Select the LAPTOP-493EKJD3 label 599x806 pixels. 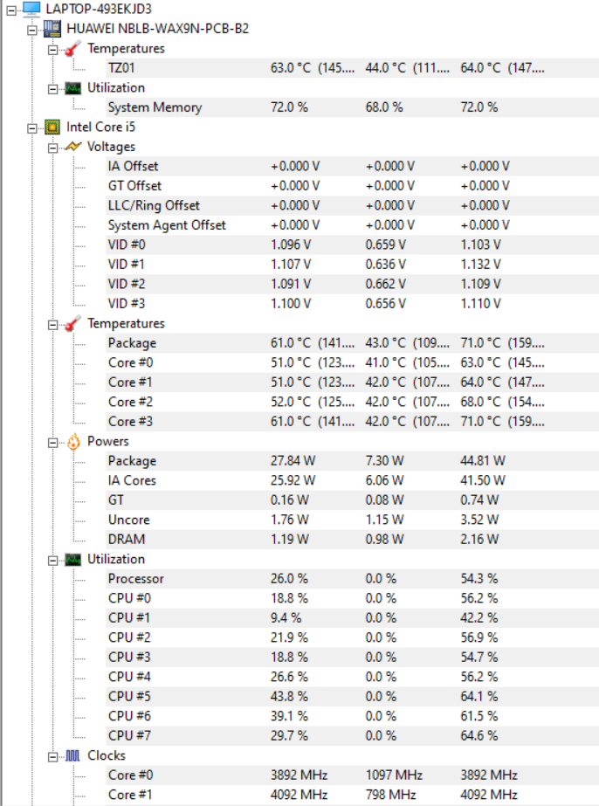(98, 9)
